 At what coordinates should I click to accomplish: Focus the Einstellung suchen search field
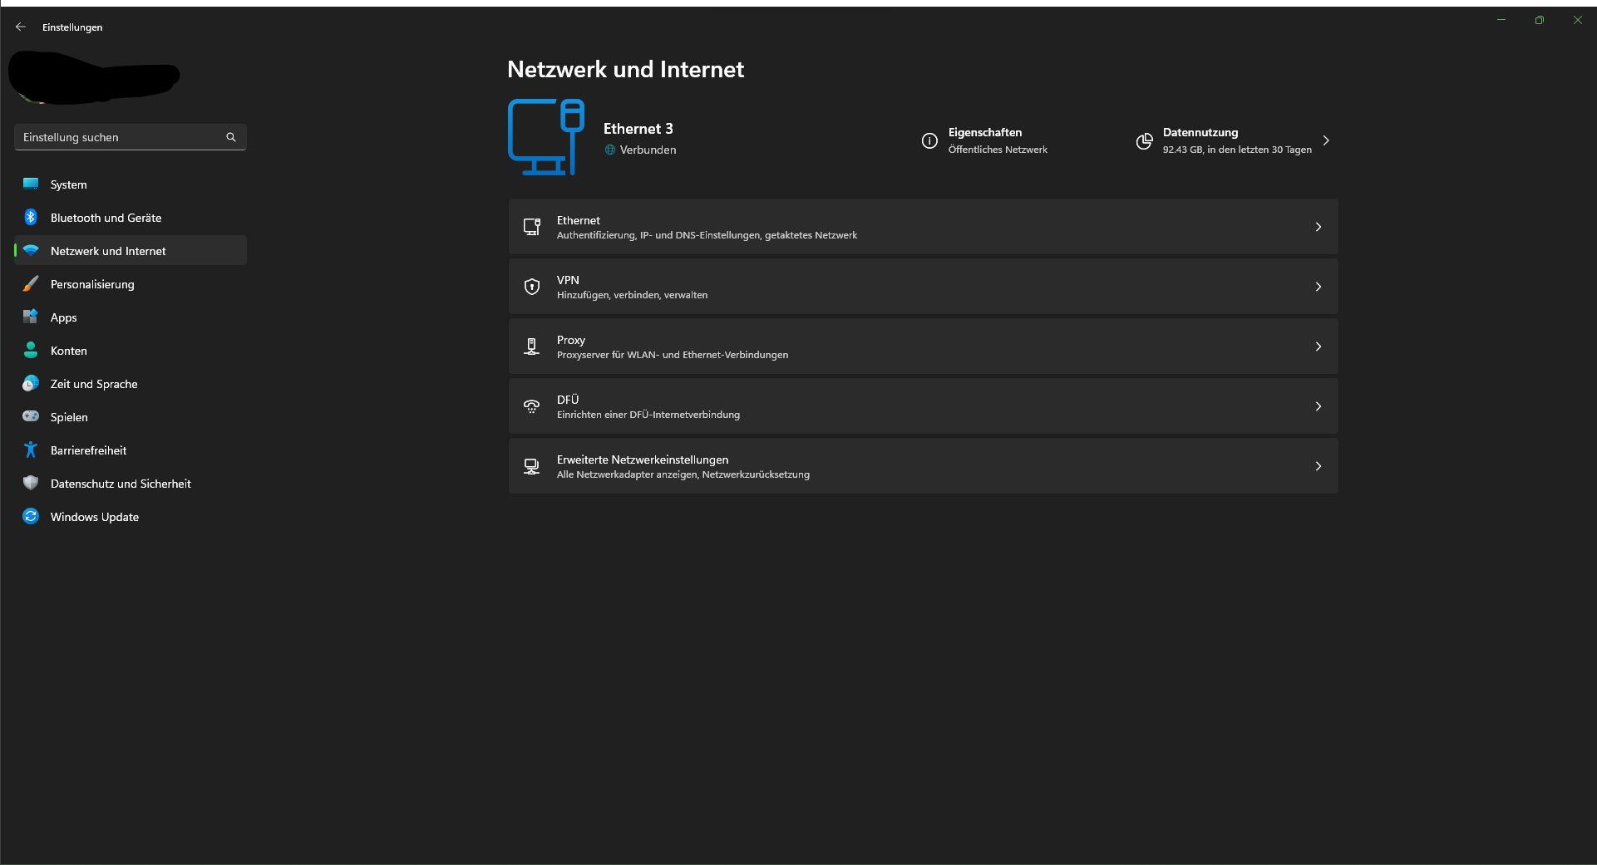[121, 137]
